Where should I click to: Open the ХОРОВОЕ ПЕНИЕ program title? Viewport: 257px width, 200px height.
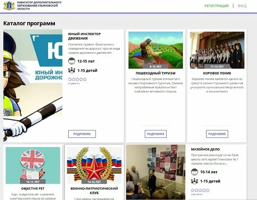[x=217, y=73]
